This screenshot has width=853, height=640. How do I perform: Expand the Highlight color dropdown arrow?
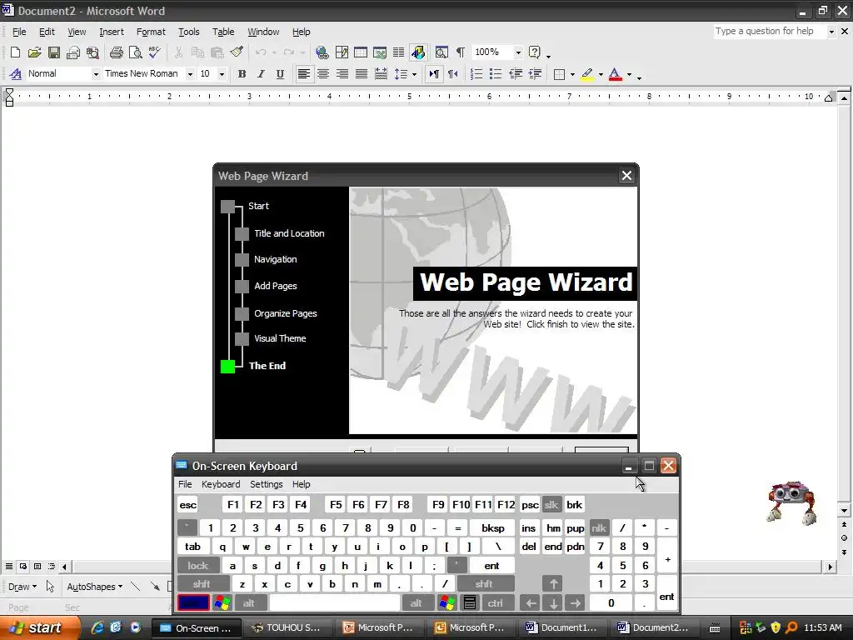(601, 74)
